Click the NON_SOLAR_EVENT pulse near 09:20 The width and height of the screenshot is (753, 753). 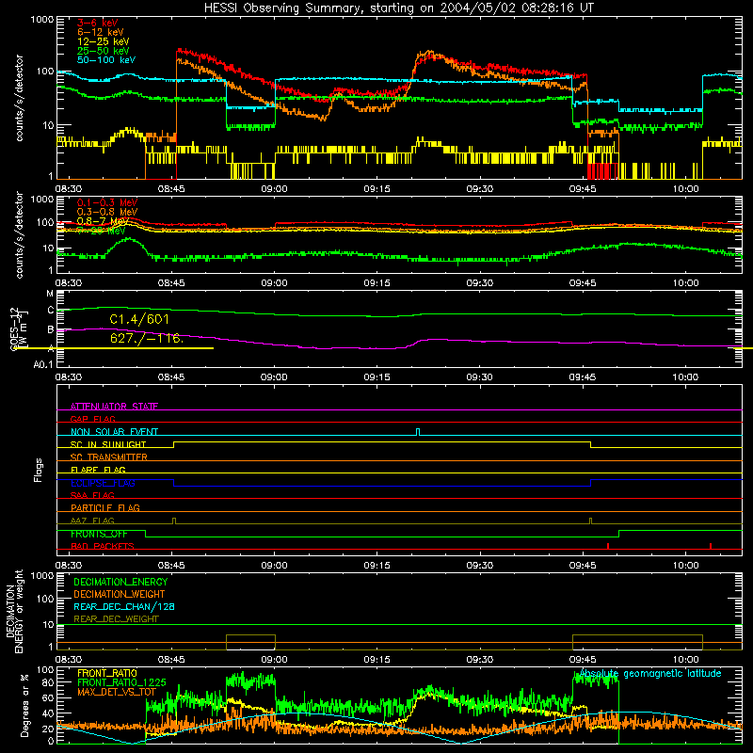click(x=418, y=432)
